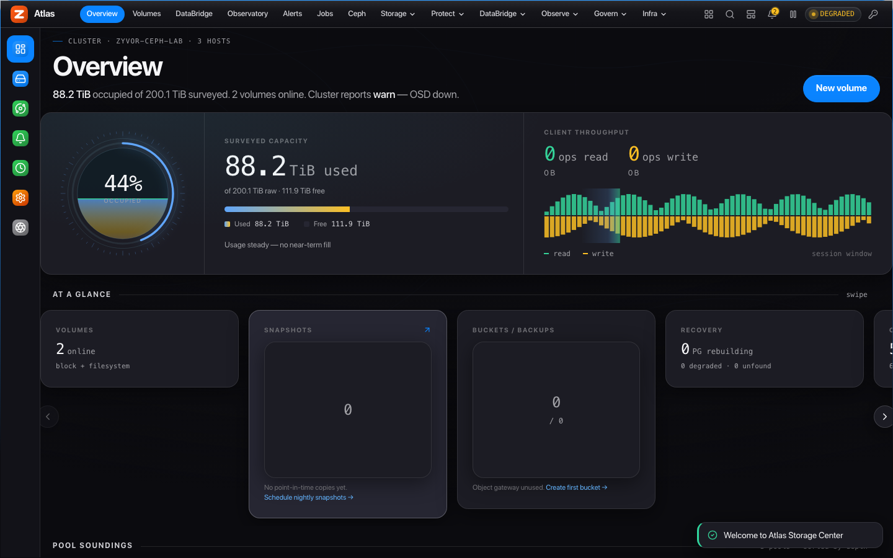Open the Jobs tab

pyautogui.click(x=325, y=14)
